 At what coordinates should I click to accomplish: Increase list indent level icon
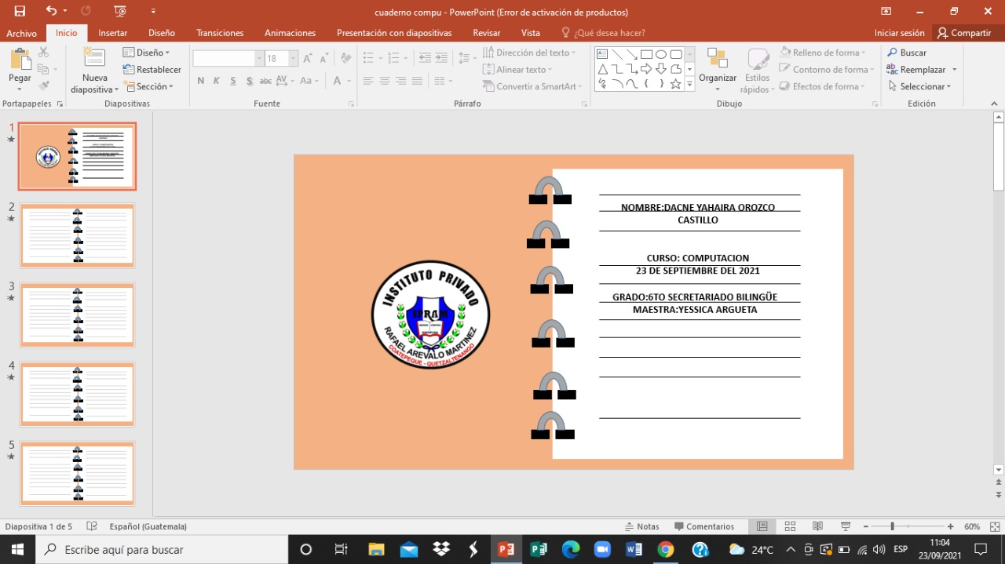[x=441, y=58]
